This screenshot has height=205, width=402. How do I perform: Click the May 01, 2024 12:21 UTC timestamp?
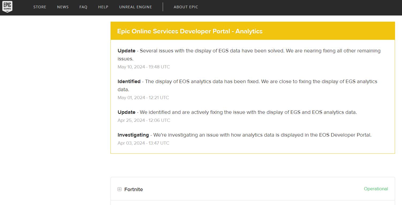[x=143, y=98]
